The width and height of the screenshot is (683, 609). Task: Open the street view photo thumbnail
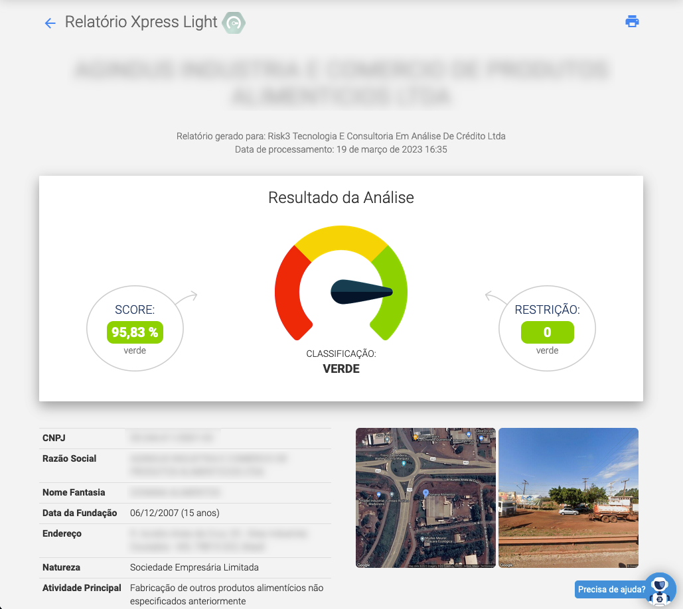pyautogui.click(x=568, y=498)
